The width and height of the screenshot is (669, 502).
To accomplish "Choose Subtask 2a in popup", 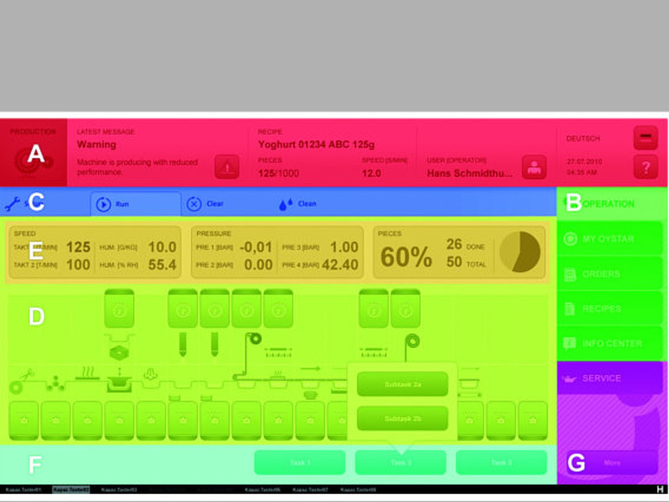I will tap(402, 384).
